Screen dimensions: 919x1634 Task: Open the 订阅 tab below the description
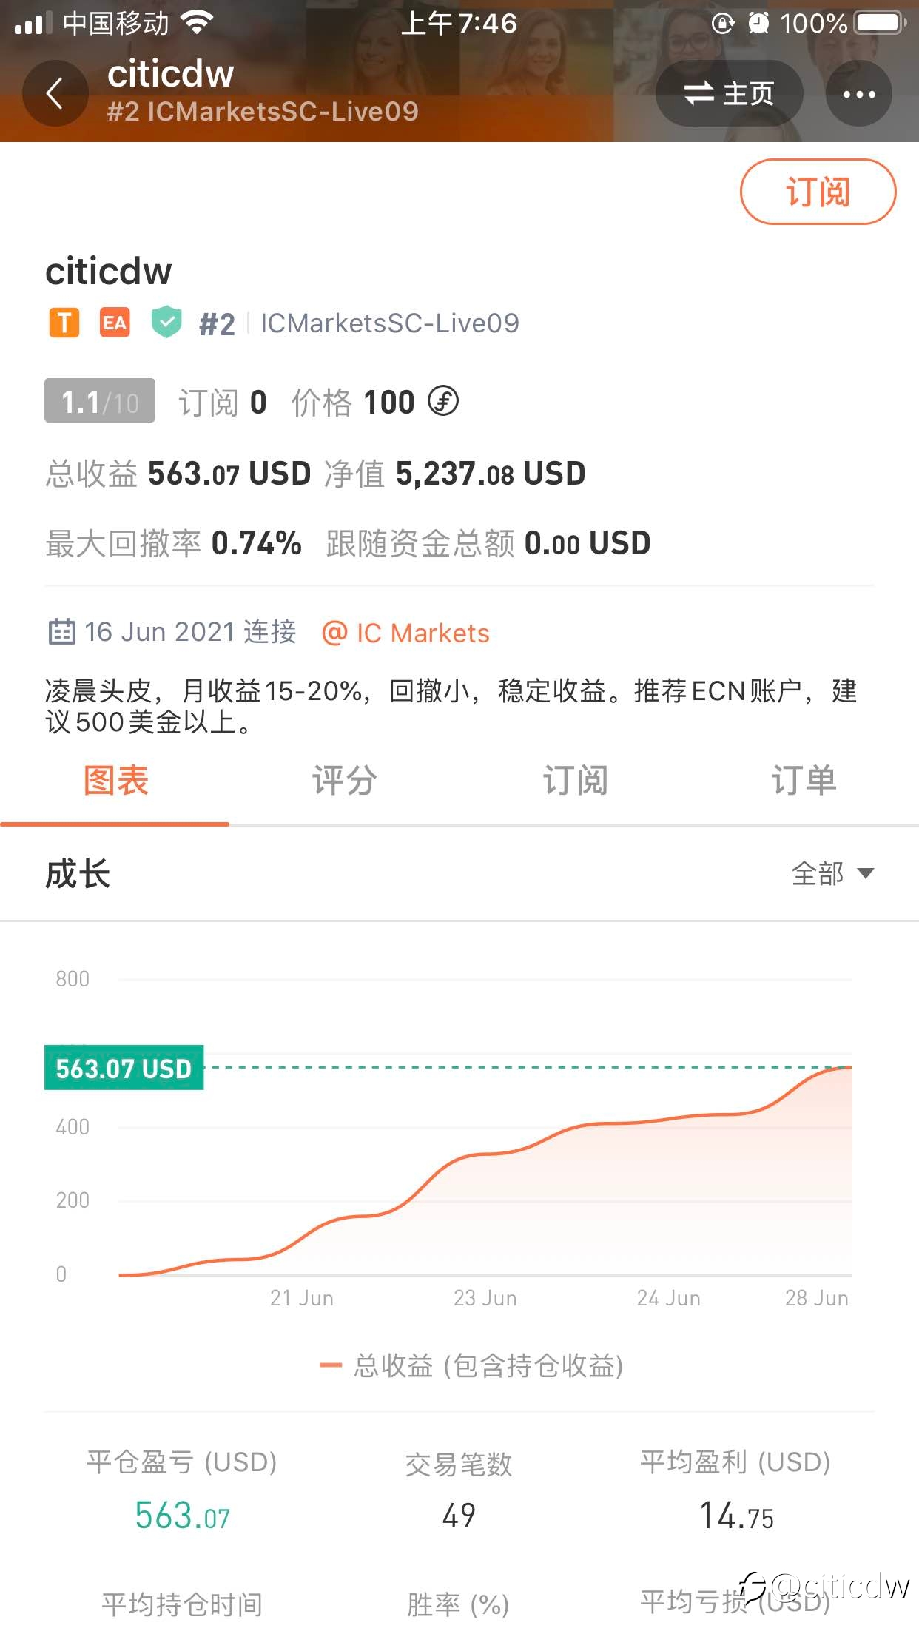(x=575, y=781)
